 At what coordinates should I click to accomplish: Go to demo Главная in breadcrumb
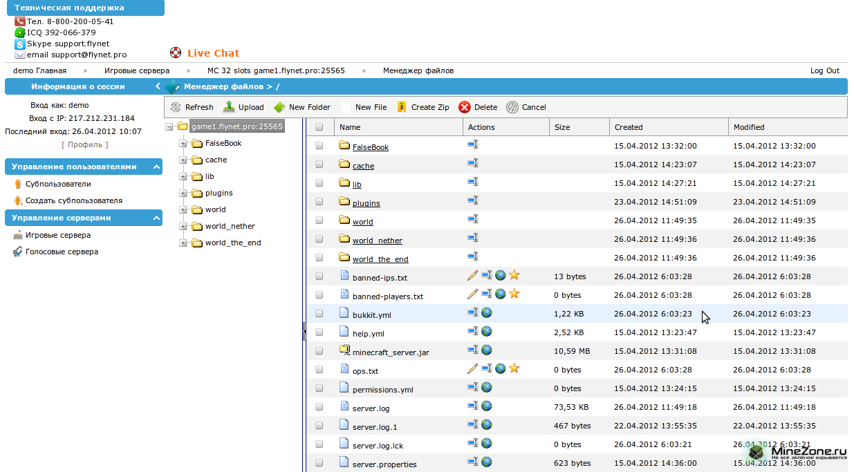[x=40, y=70]
